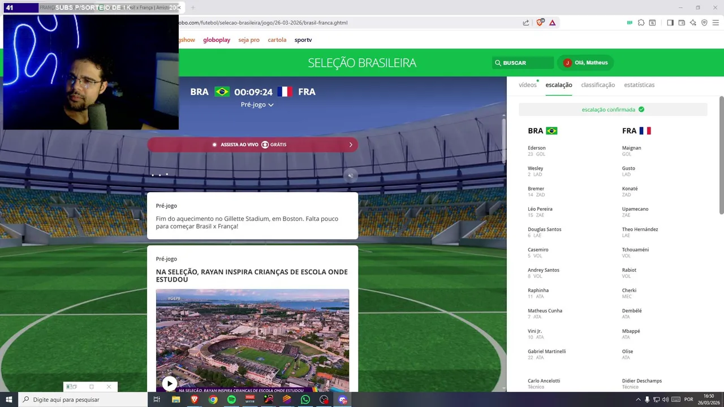Click the Brave Shields lion icon
Image resolution: width=724 pixels, height=407 pixels.
tap(540, 23)
